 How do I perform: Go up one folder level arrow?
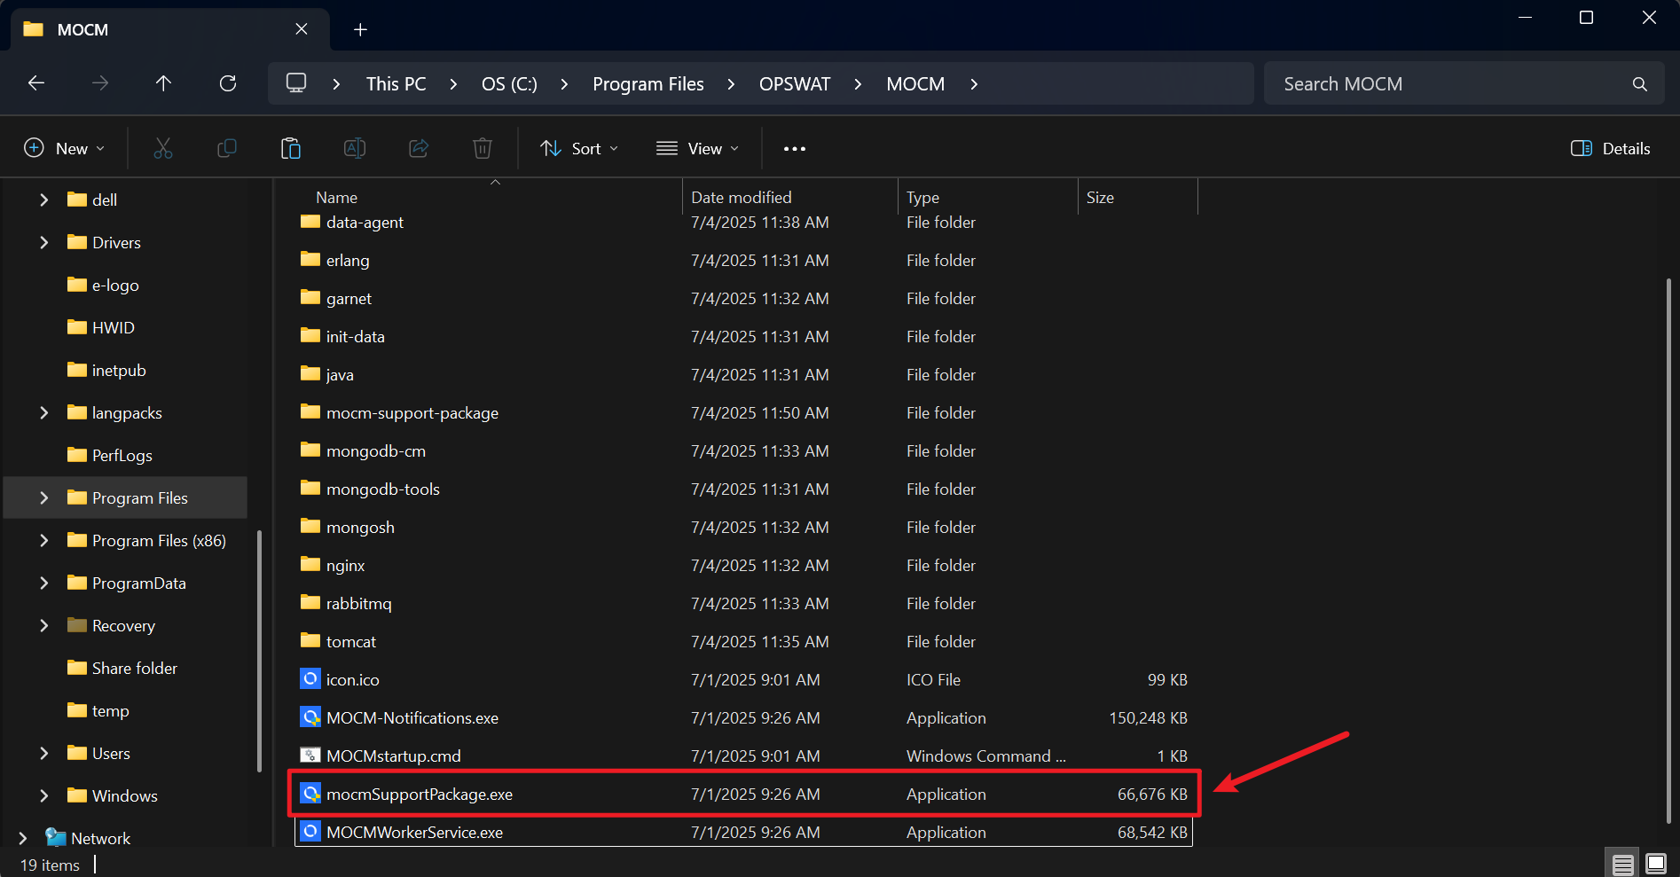click(163, 83)
